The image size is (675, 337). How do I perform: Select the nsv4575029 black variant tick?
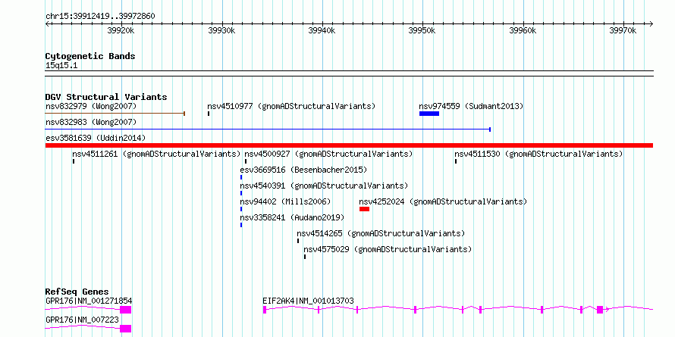tap(305, 257)
